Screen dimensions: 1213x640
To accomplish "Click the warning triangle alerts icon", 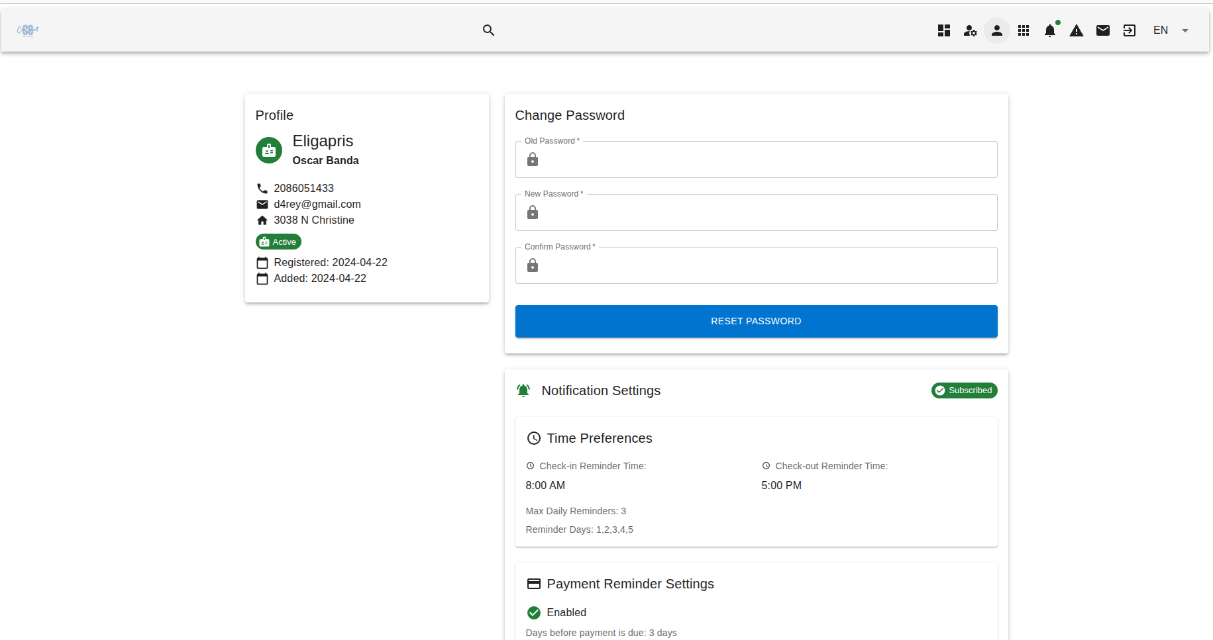I will point(1077,30).
